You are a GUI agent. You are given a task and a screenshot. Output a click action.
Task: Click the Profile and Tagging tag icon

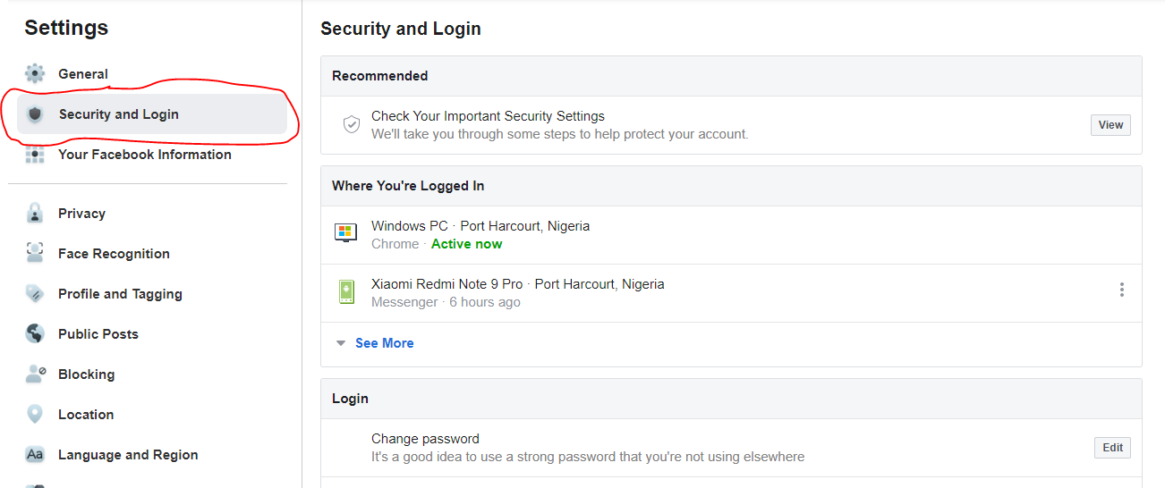(35, 294)
